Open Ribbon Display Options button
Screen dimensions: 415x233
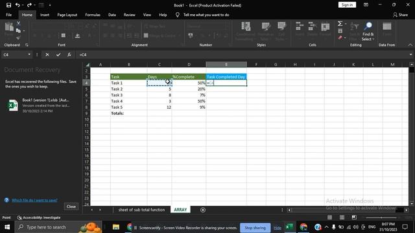coord(366,5)
